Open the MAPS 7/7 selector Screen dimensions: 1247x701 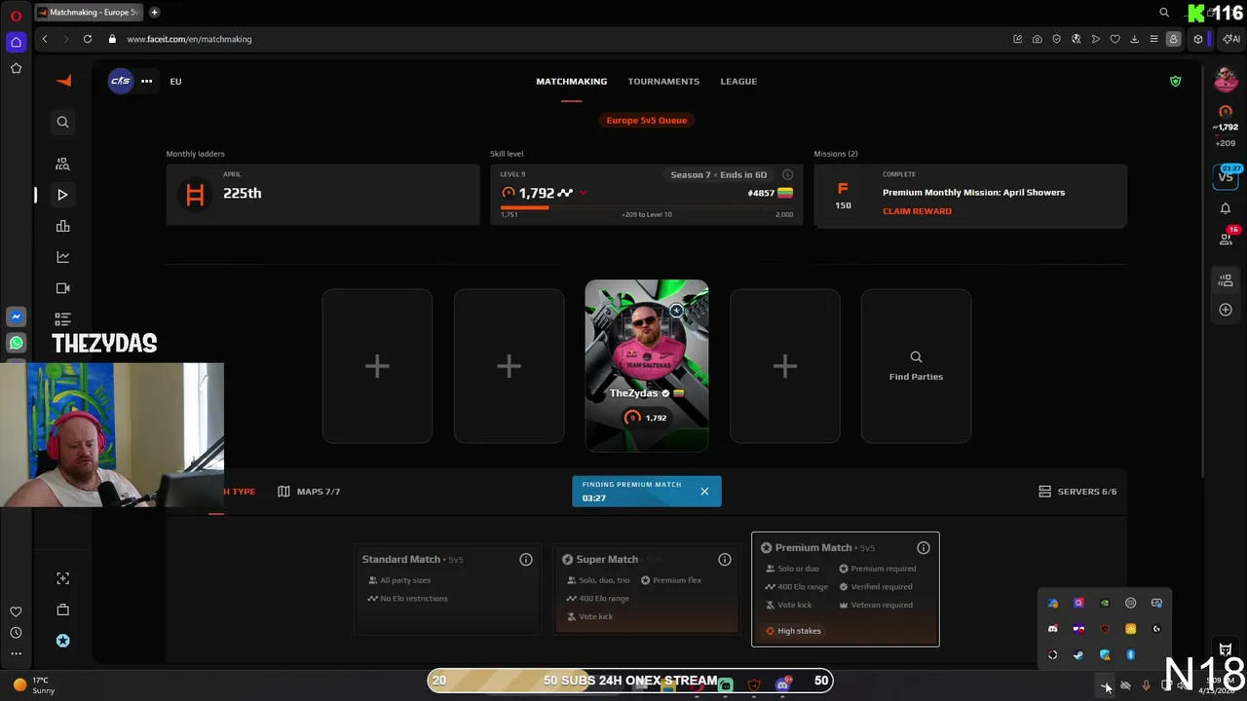309,492
